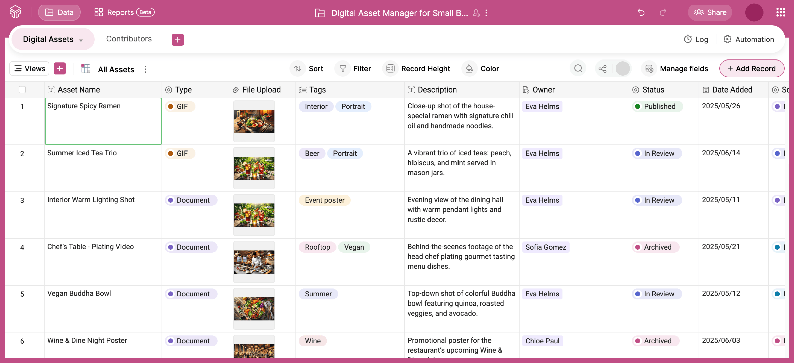
Task: Open Manage fields
Action: pyautogui.click(x=675, y=68)
